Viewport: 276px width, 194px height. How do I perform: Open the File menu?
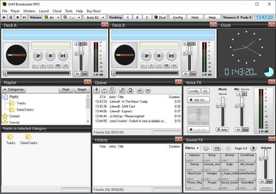click(x=5, y=11)
